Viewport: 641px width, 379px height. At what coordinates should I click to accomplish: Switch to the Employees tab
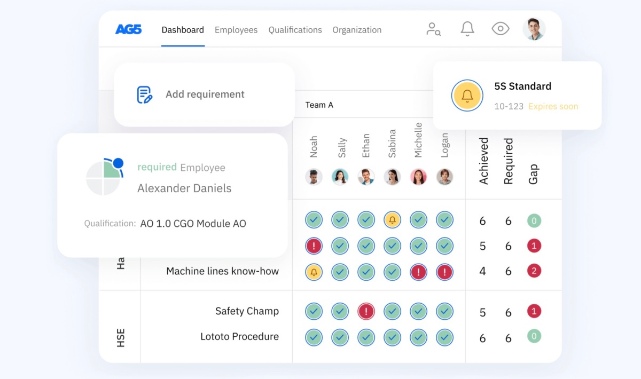[x=236, y=30]
